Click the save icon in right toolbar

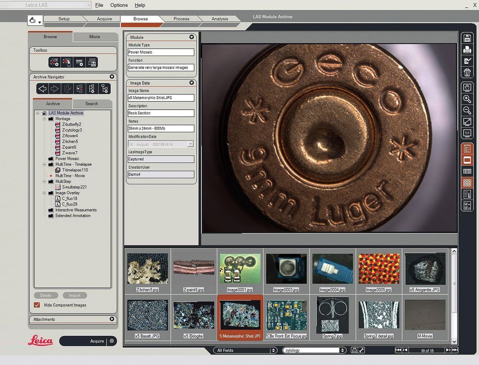click(467, 38)
